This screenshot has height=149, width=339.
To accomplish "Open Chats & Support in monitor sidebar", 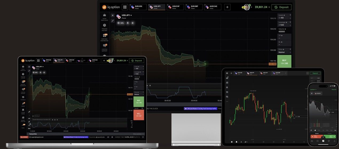I will coord(104,48).
